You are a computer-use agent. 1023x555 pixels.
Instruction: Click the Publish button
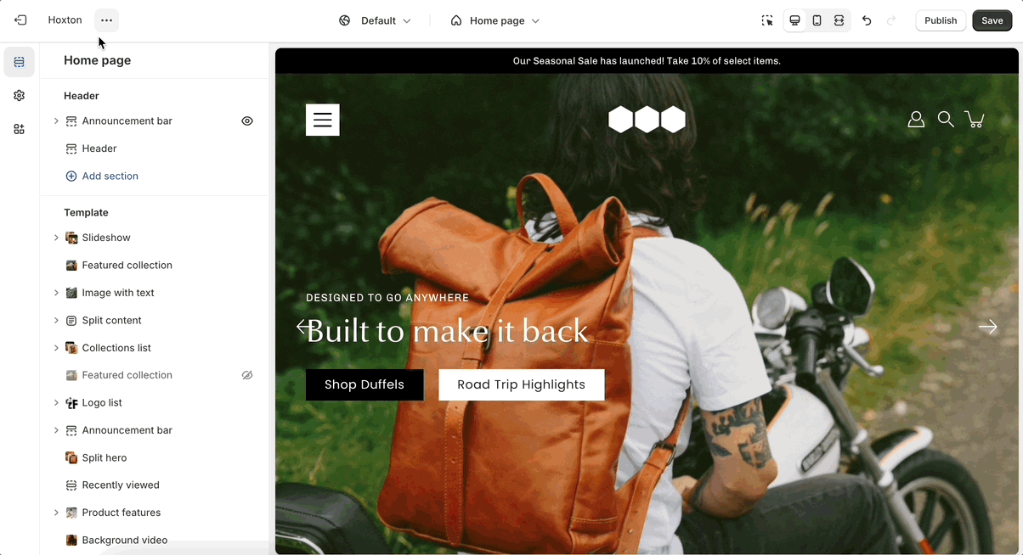point(941,20)
